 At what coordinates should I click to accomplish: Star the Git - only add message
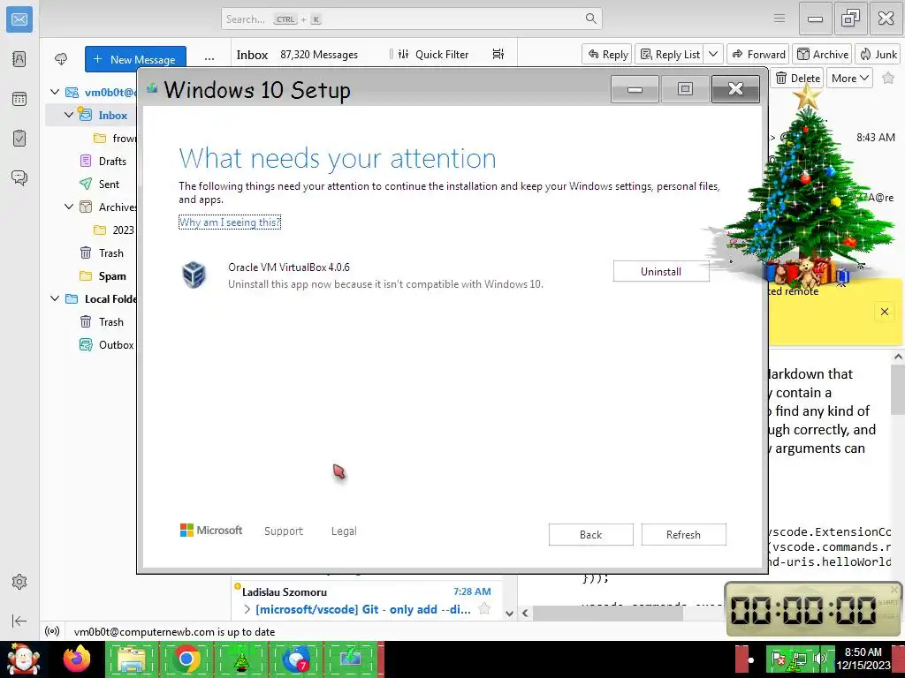tap(485, 609)
